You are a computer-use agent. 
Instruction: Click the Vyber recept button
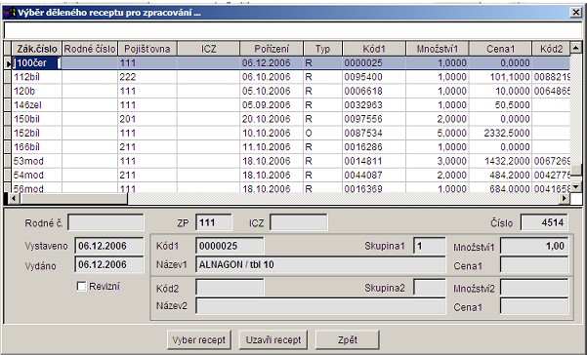(x=199, y=339)
